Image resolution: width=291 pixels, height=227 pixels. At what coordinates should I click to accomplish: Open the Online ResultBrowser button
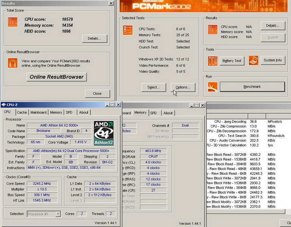click(x=57, y=77)
